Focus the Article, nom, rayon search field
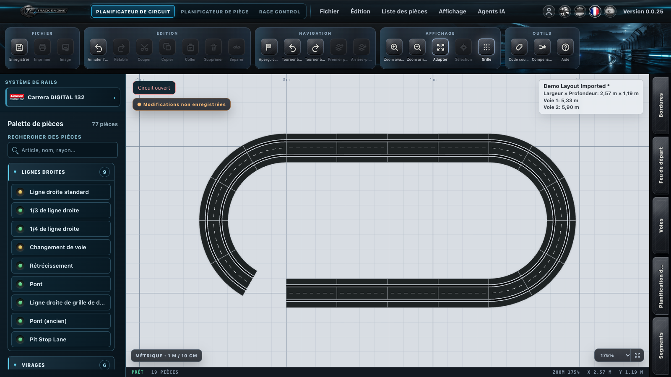 coord(62,150)
